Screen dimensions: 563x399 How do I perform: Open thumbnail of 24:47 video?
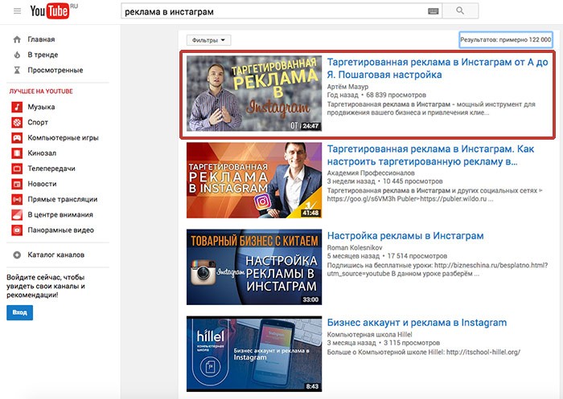[254, 93]
